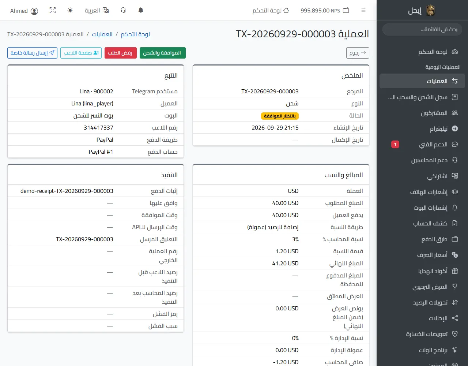Toggle the light/dark theme sun icon
The image size is (468, 366).
click(70, 11)
